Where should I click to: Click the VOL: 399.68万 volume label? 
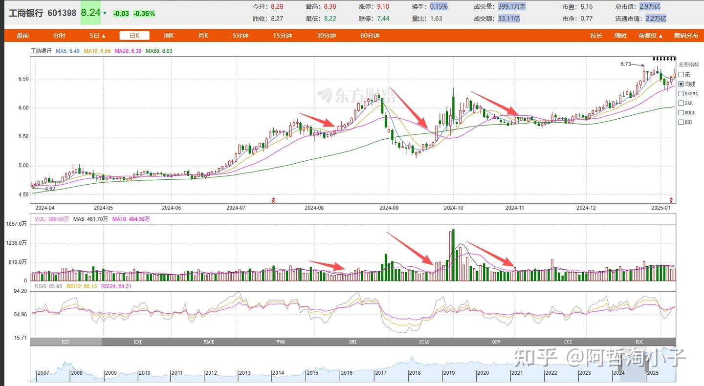coord(52,219)
